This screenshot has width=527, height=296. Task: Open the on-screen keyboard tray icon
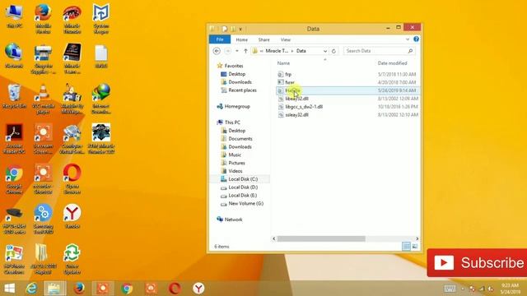tap(450, 289)
